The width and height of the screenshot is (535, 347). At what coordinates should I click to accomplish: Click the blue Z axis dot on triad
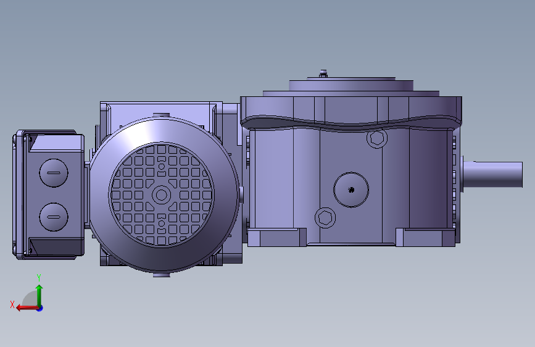click(x=40, y=308)
